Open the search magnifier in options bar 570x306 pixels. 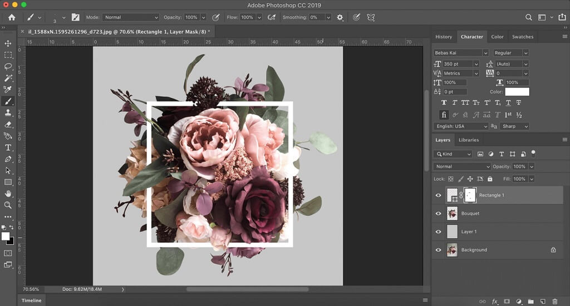529,17
